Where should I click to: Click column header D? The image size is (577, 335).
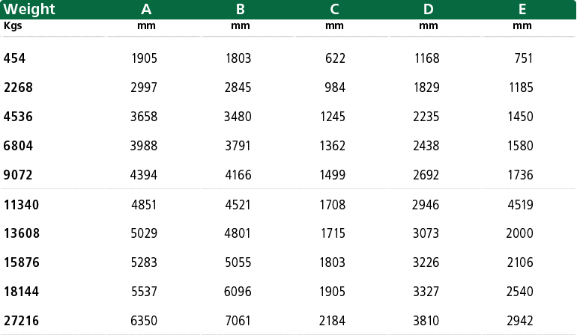(x=429, y=9)
